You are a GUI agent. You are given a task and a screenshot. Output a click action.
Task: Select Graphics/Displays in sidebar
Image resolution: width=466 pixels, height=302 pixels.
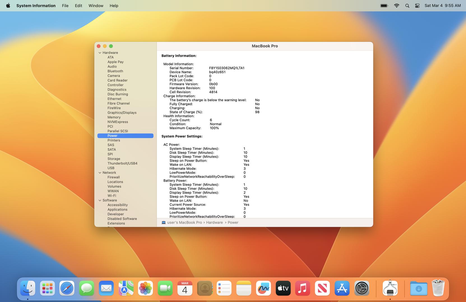(122, 113)
